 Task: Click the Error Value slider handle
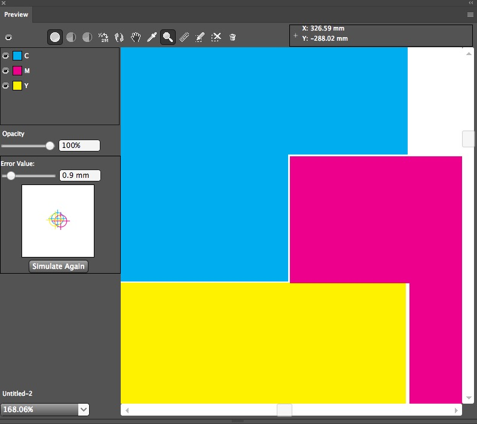(x=11, y=175)
